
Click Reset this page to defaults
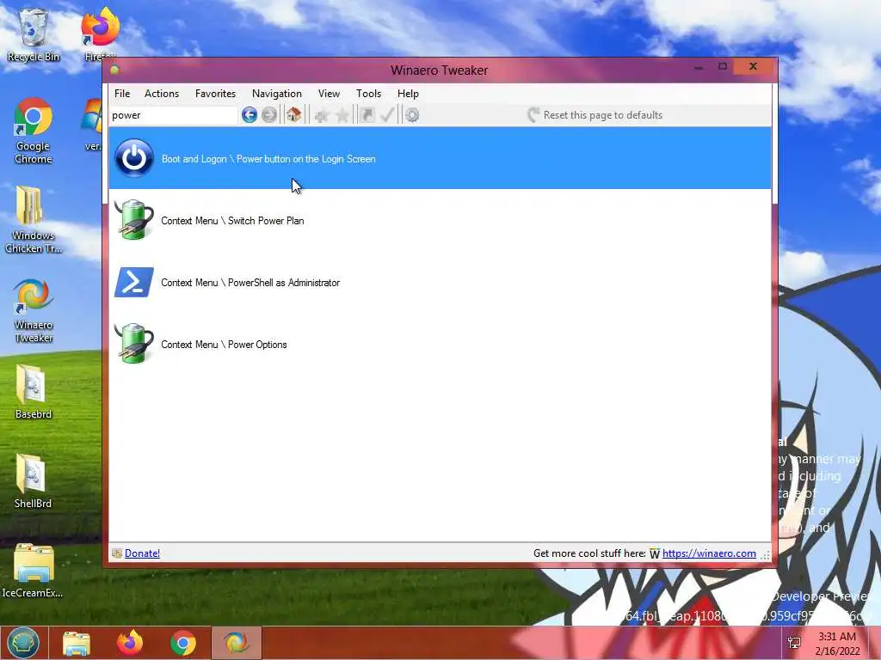pyautogui.click(x=595, y=115)
